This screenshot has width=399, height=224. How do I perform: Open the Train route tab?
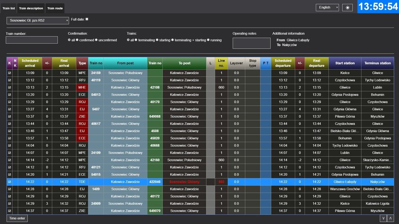coord(55,8)
